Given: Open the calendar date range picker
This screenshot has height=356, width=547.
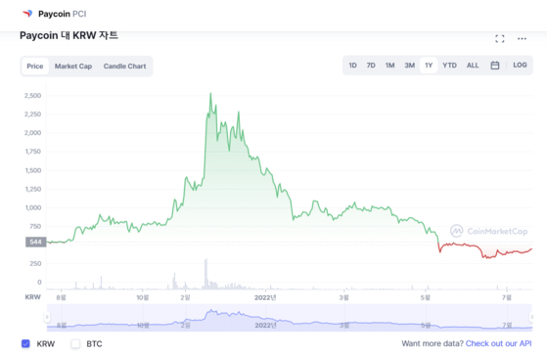Looking at the screenshot, I should point(495,66).
